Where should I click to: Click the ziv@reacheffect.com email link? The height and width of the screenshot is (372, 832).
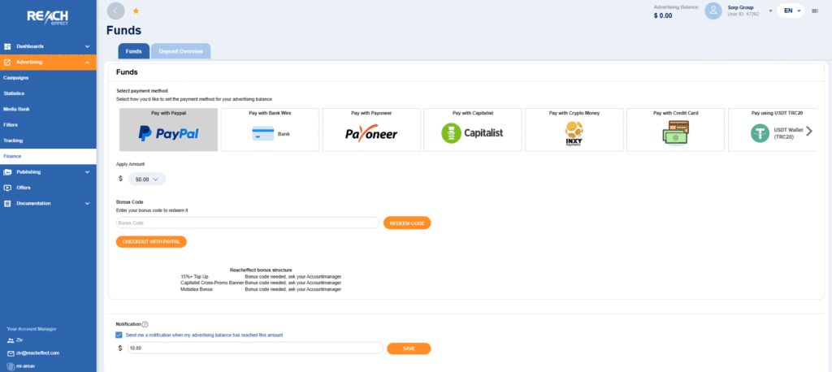point(37,353)
